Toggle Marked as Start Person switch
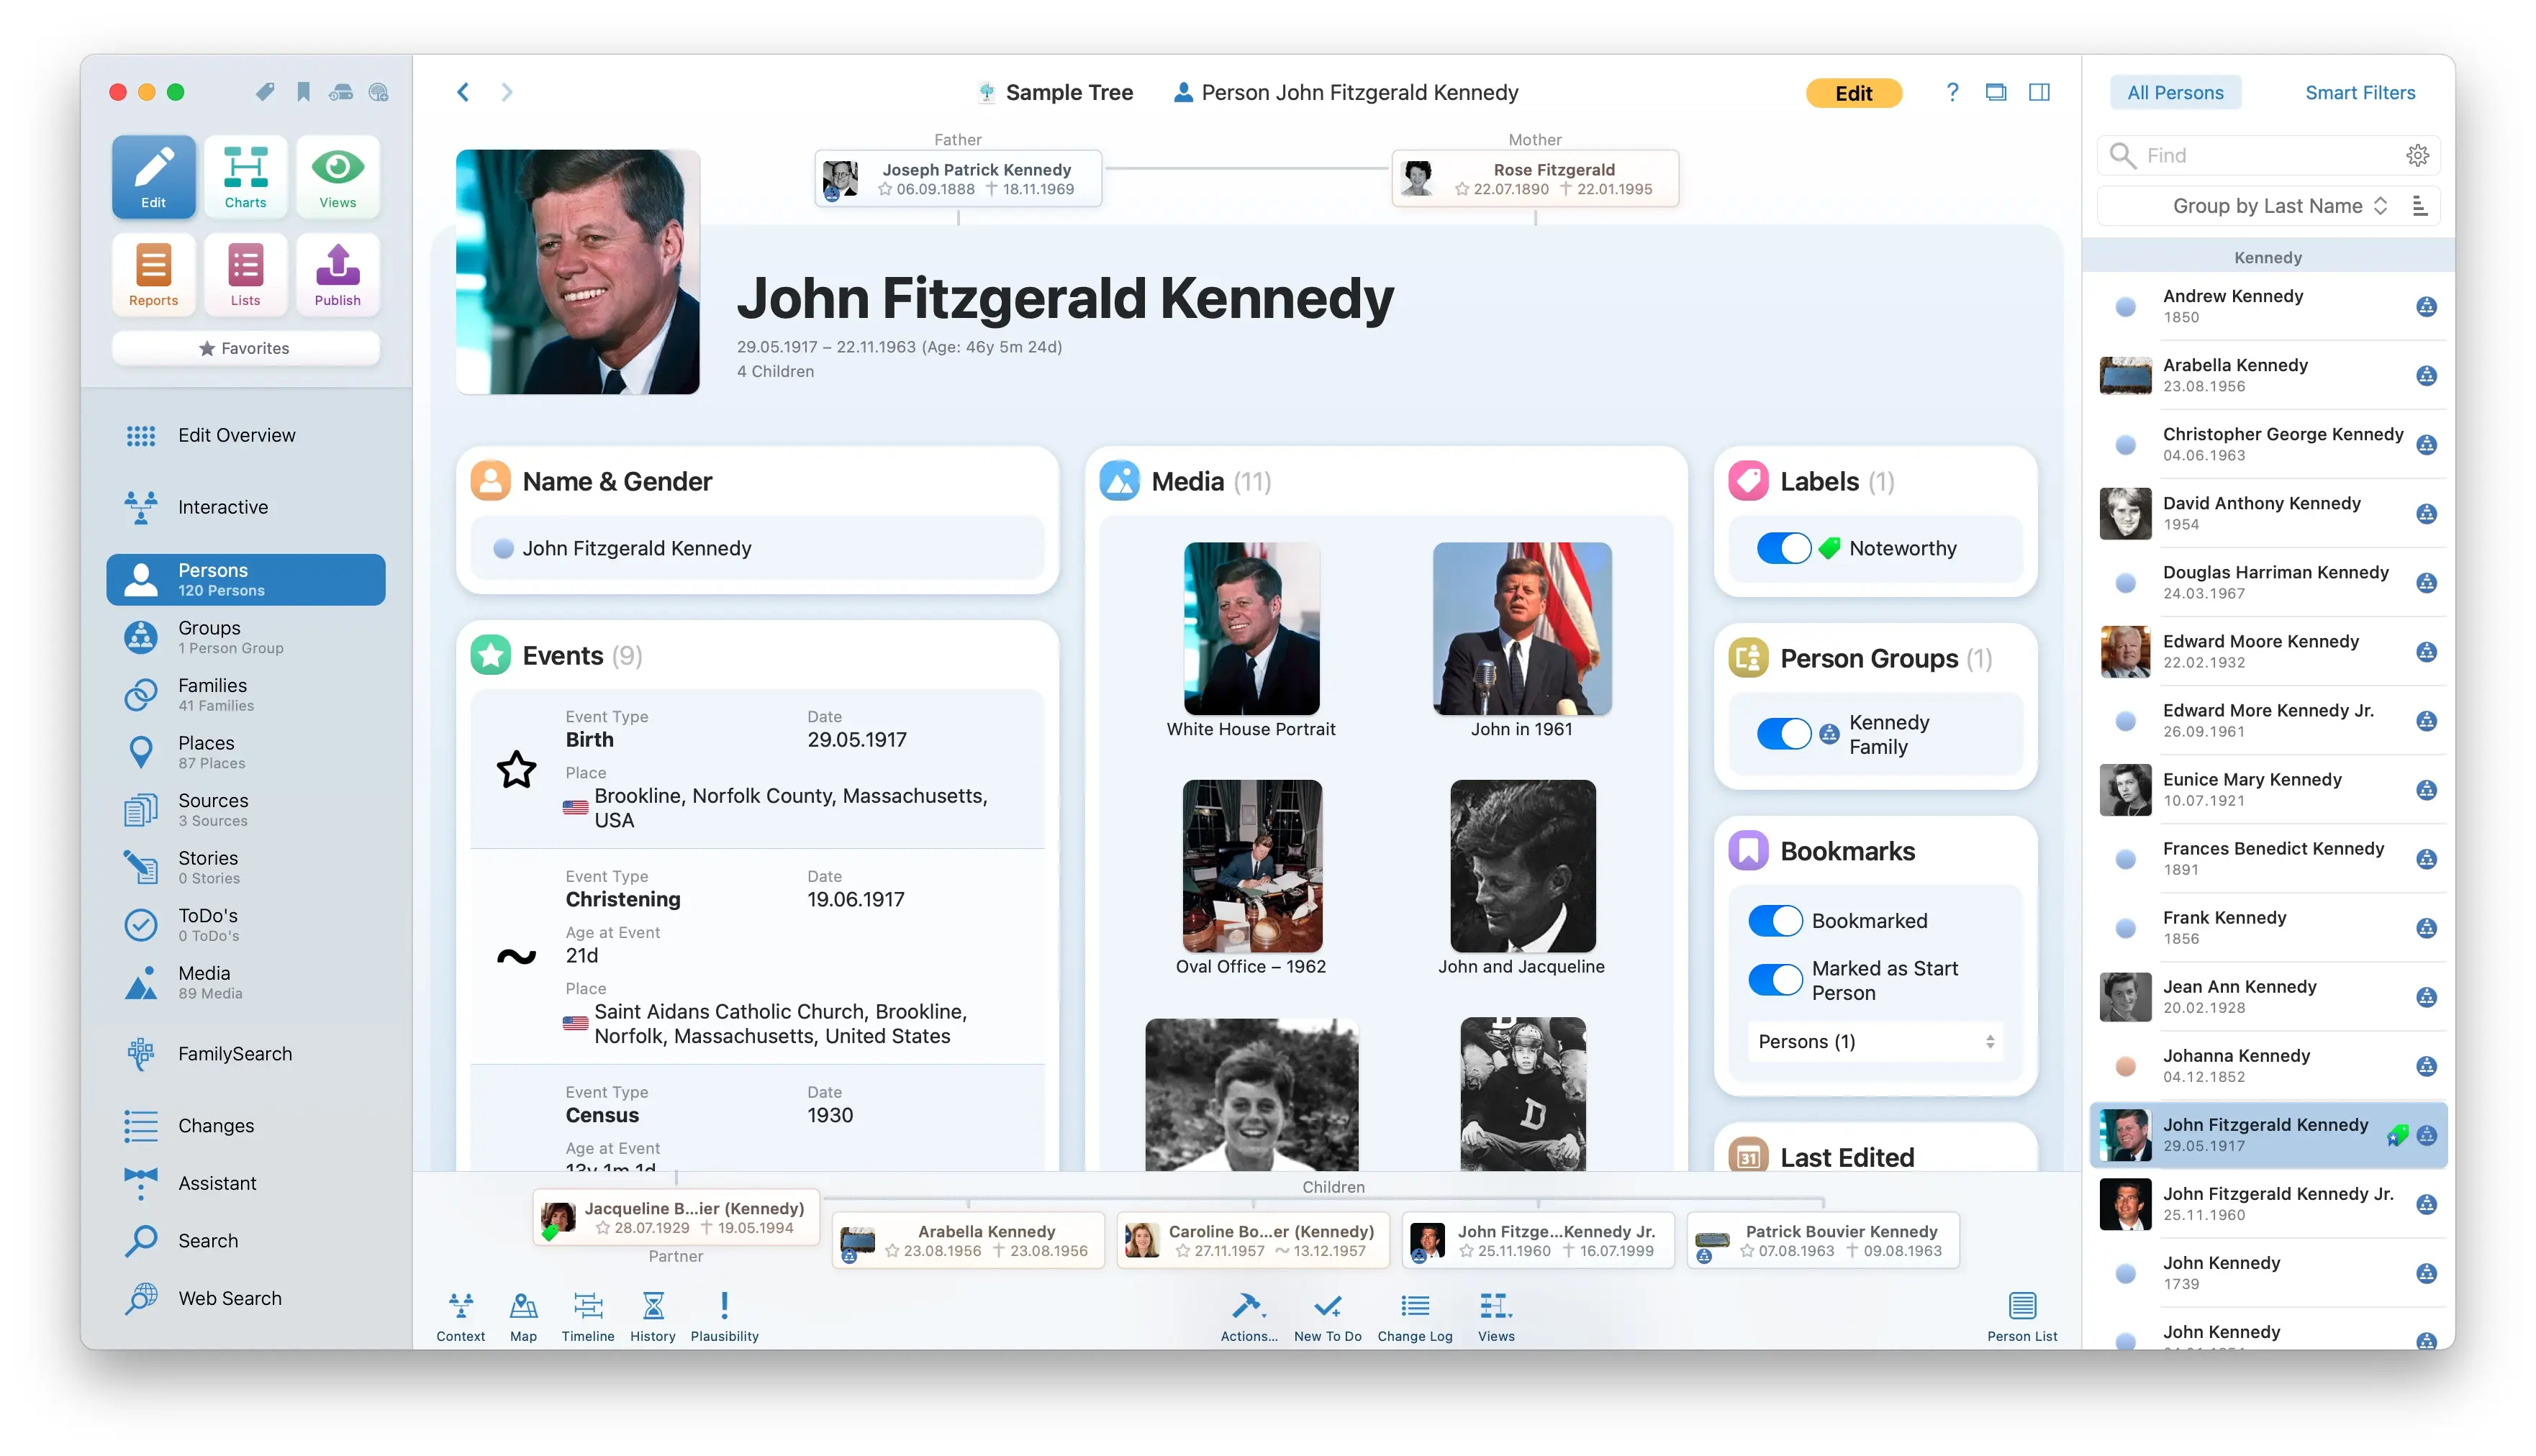The height and width of the screenshot is (1456, 2536). click(1775, 979)
